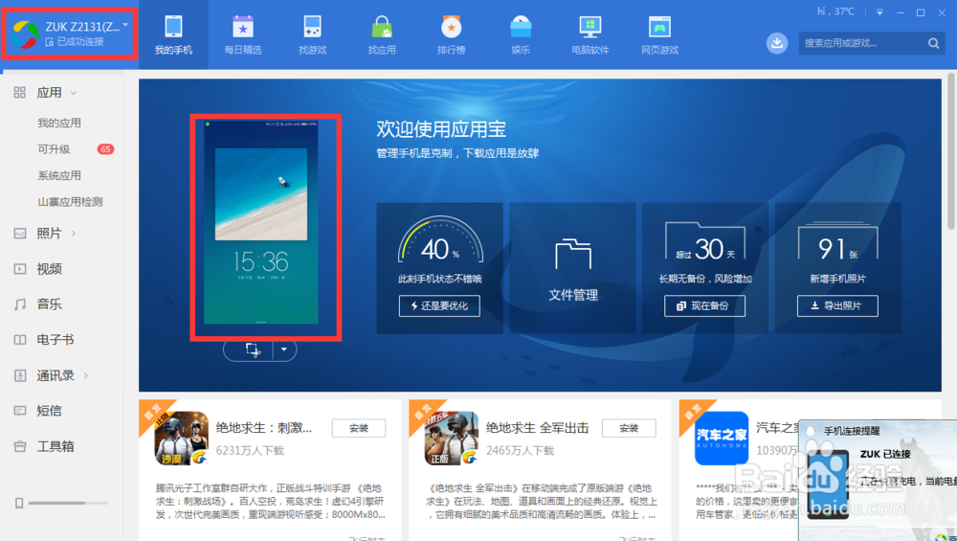Screen dimensions: 957x541
Task: Click the 短信 message icon
Action: coord(20,411)
